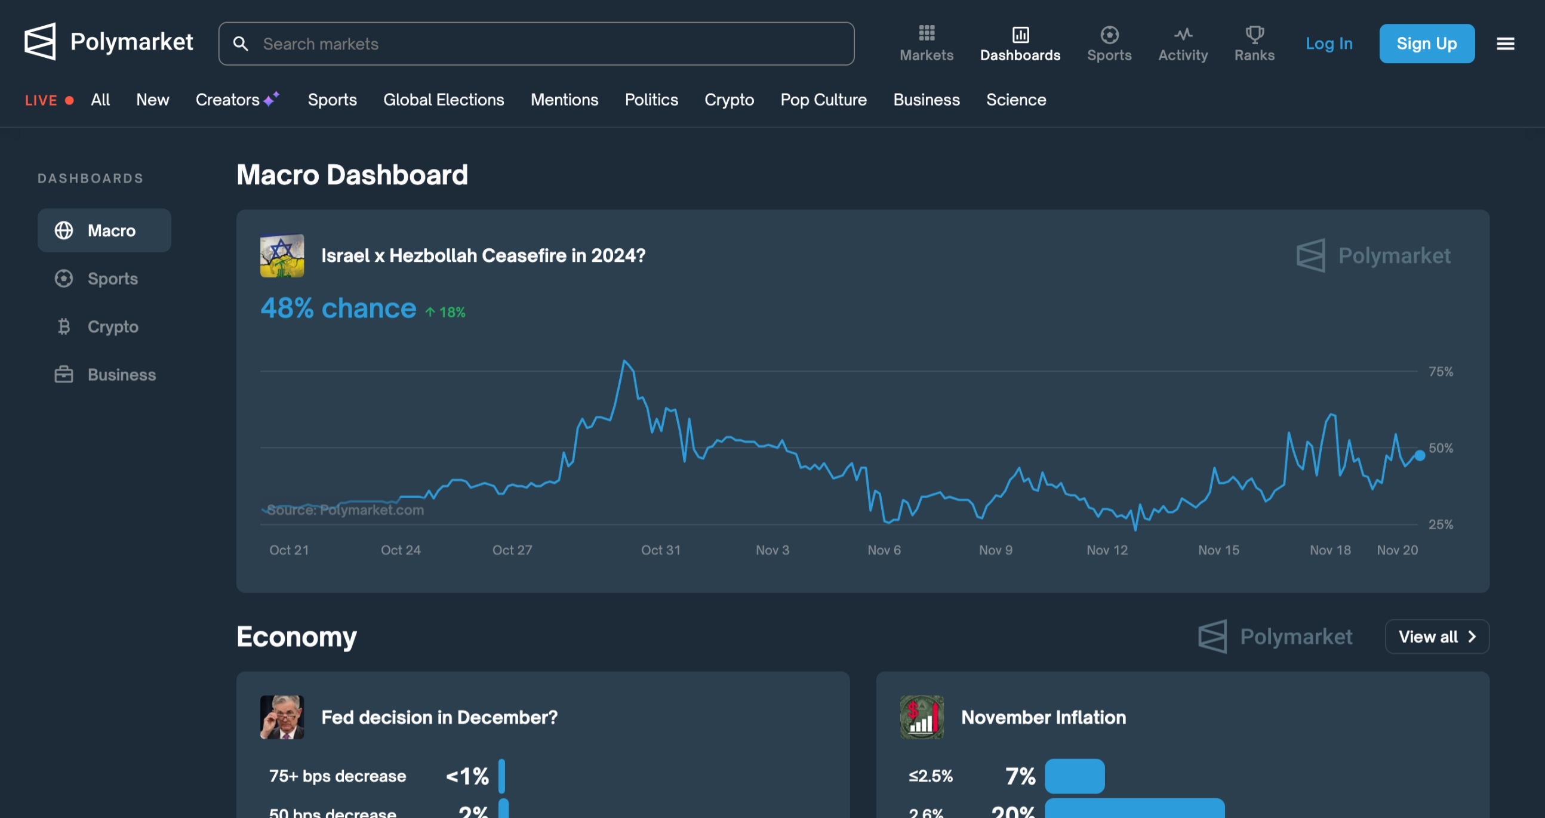This screenshot has width=1545, height=818.
Task: Click the ≤2.5% inflation bar
Action: 1074,776
